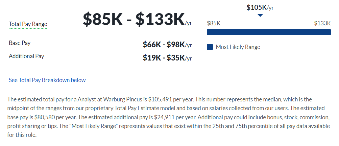Click the blue Most Likely Range legend square

(x=210, y=47)
